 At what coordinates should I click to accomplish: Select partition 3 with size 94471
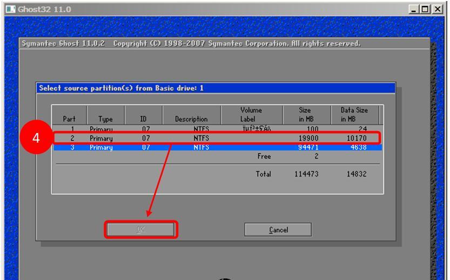point(218,148)
